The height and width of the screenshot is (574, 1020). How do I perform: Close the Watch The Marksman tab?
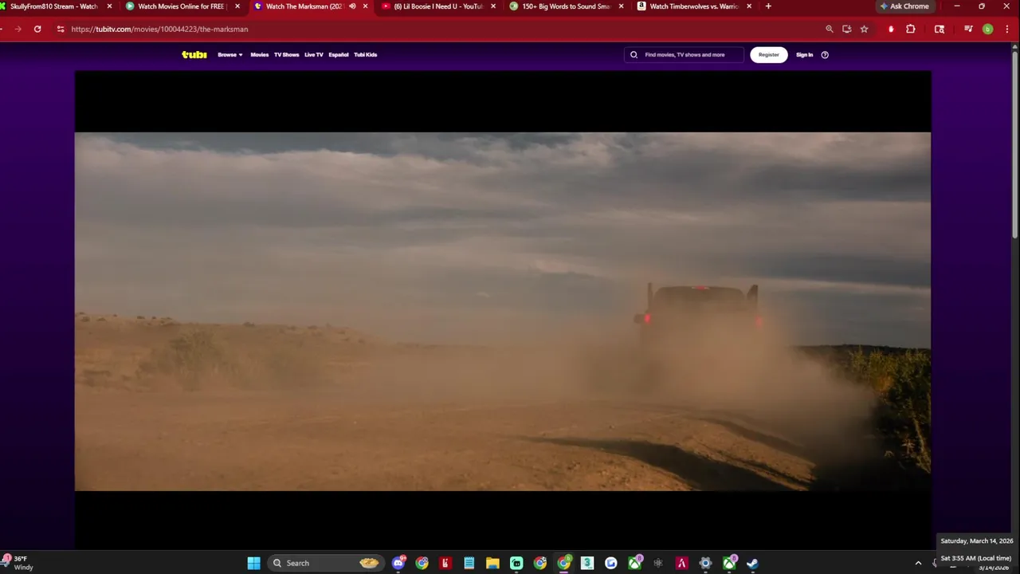[365, 6]
